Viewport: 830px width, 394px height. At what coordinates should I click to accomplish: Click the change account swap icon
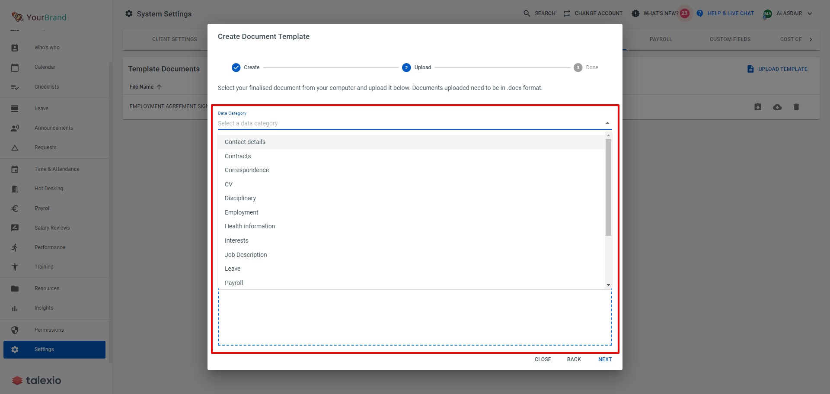567,13
